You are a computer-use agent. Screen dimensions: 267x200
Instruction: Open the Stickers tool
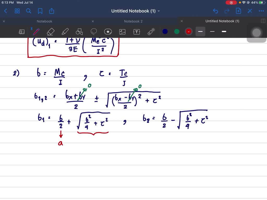pos(108,32)
